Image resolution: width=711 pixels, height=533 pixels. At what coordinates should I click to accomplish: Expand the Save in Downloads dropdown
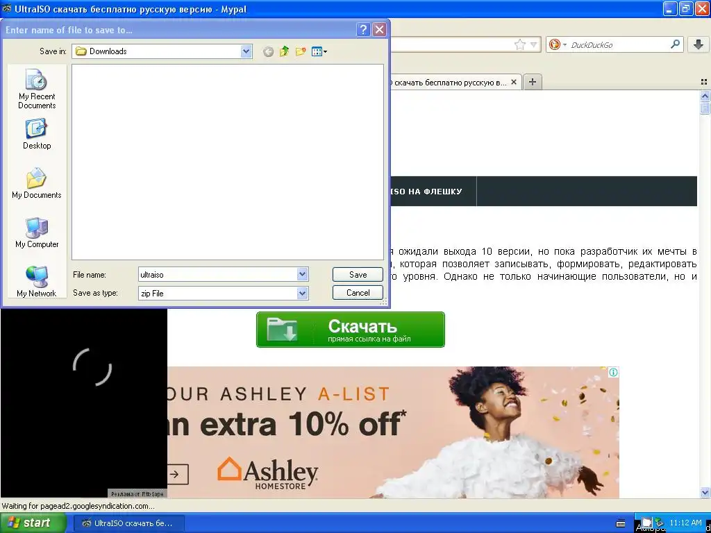246,51
